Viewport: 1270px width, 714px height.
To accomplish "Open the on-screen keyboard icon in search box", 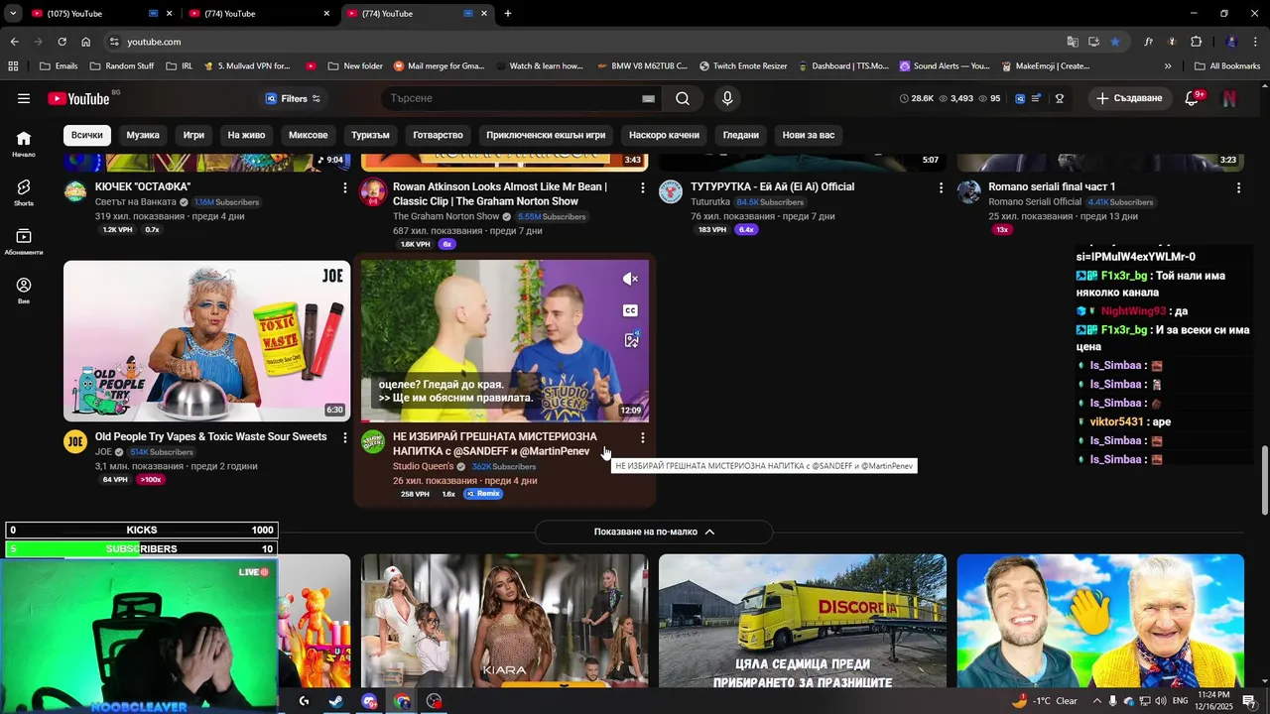I will click(x=648, y=98).
